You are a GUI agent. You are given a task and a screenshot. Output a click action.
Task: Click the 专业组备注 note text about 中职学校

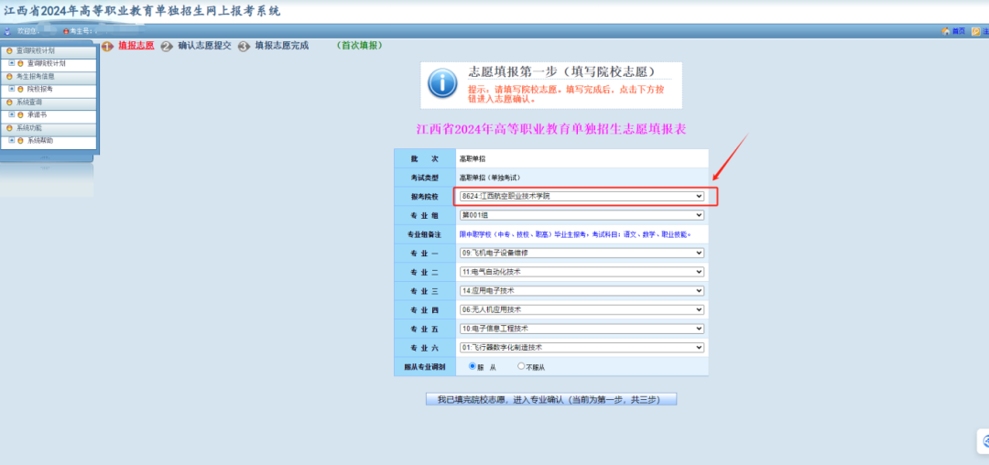[576, 233]
